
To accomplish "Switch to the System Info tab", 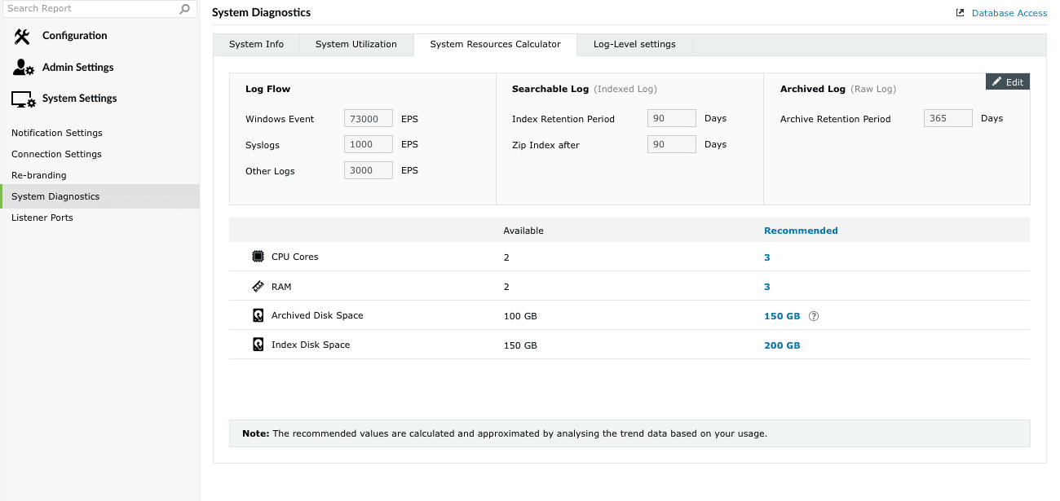I will point(256,44).
